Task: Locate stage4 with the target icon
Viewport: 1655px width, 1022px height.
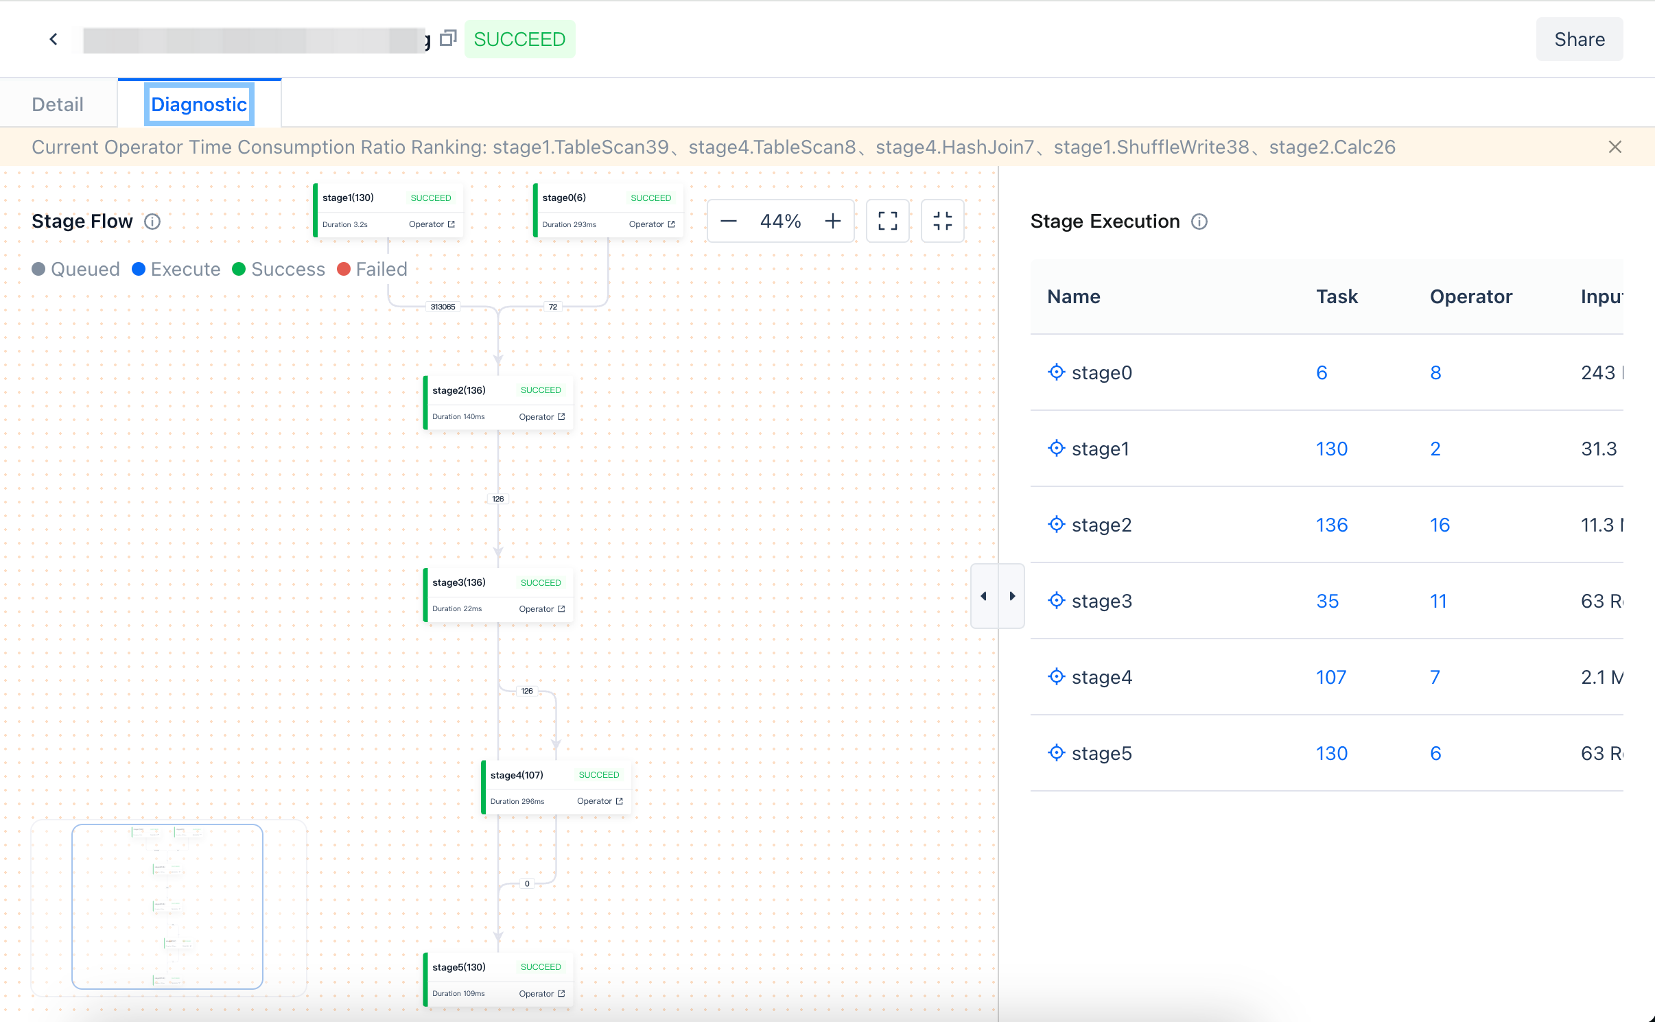Action: [1056, 676]
